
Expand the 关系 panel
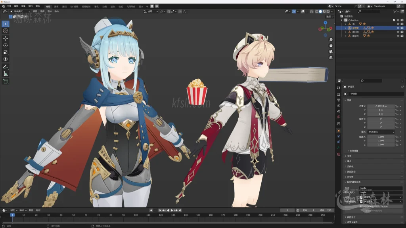tap(374, 156)
